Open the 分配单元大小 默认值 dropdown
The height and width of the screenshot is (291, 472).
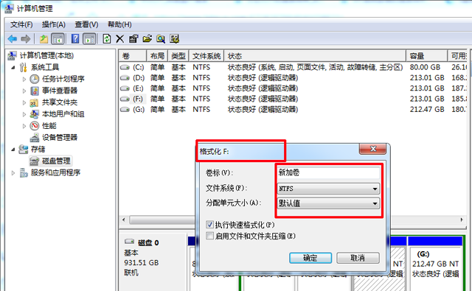[x=328, y=203]
